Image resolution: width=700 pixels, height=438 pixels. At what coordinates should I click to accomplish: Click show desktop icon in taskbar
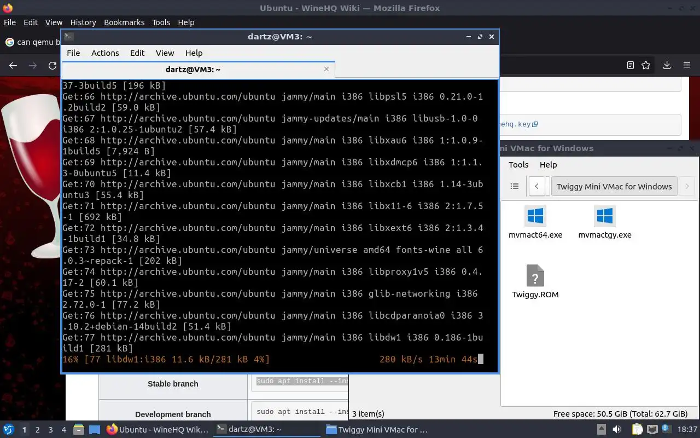tap(95, 429)
